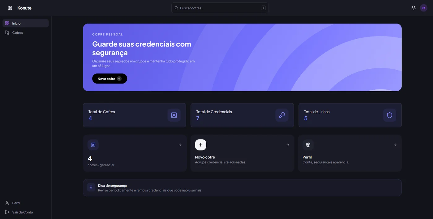Click the plus icon on Novo cofre card
This screenshot has height=219, width=433.
point(200,145)
